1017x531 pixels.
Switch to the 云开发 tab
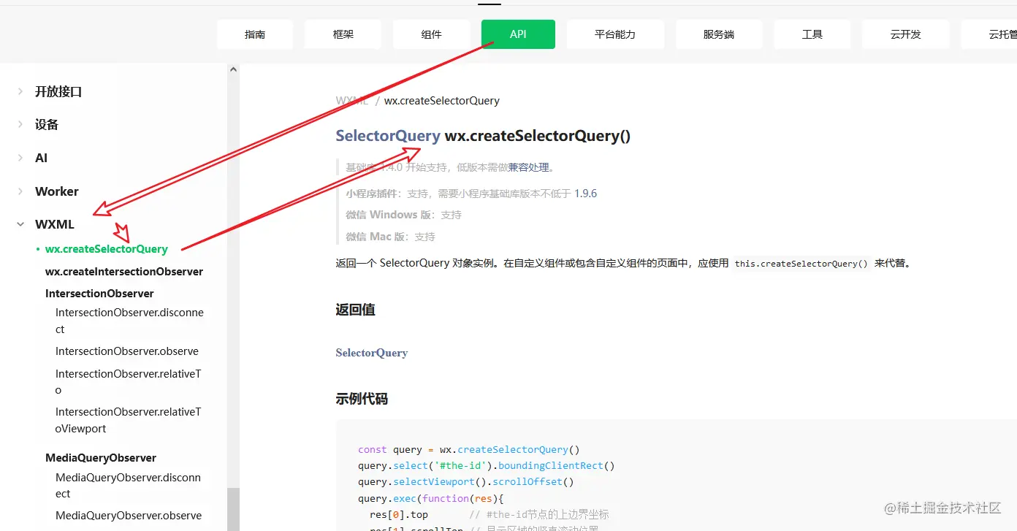905,34
